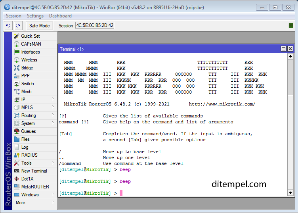
Task: Open the Queues icon
Action: coord(17,131)
